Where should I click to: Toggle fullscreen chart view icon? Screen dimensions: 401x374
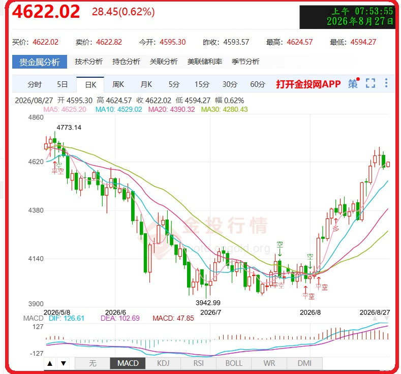pos(371,83)
